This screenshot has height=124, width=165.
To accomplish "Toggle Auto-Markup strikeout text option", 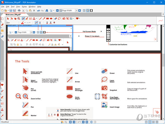I will point(54,22).
